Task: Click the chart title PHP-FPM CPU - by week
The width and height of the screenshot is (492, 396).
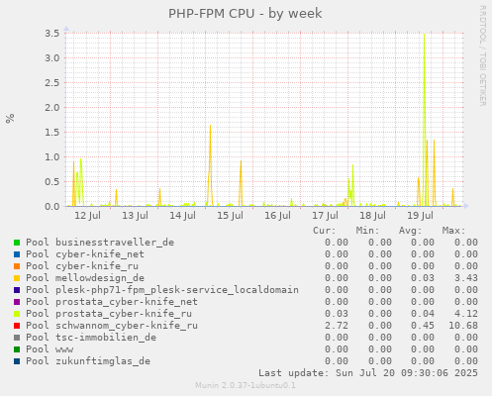Action: click(246, 14)
